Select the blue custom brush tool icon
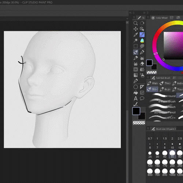 pos(142,35)
